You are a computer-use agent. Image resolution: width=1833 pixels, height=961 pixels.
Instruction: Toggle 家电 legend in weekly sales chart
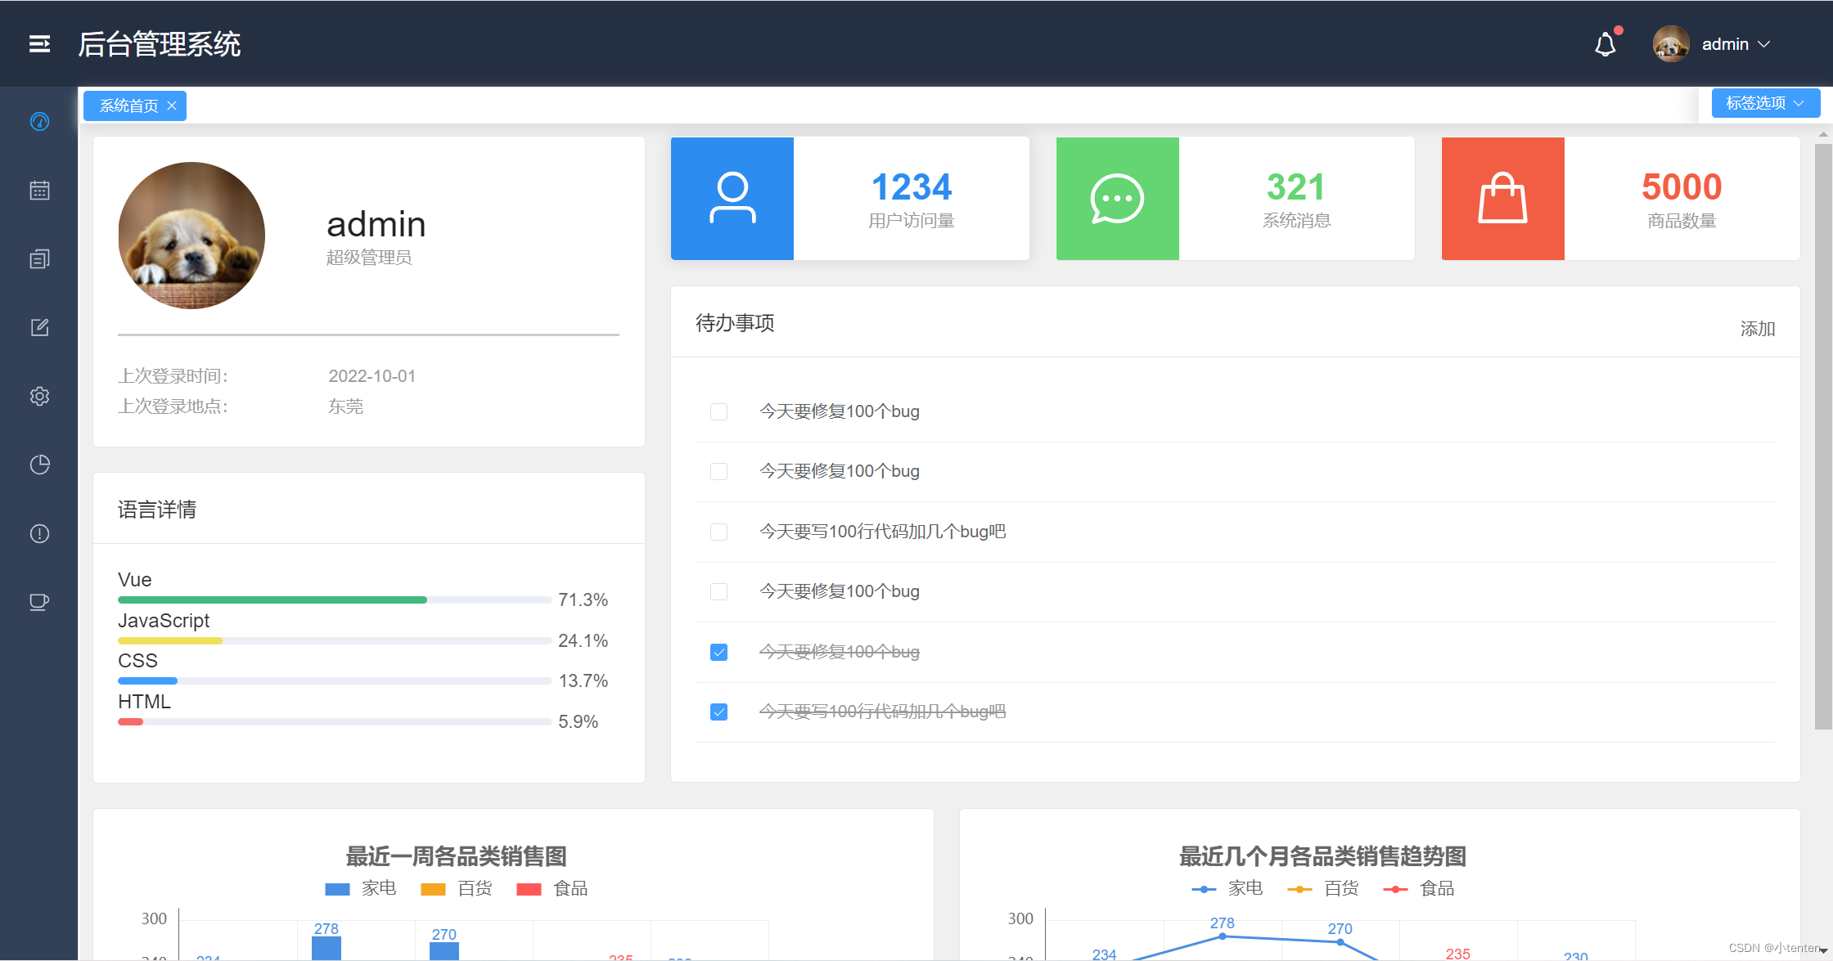360,888
